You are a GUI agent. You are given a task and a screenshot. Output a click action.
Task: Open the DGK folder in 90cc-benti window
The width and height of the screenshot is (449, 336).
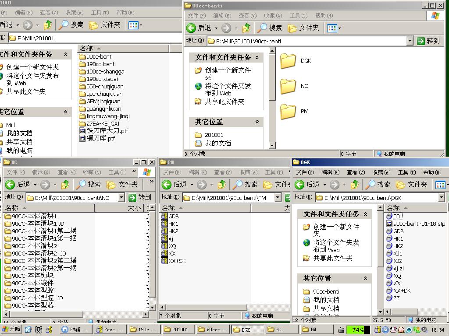point(295,61)
